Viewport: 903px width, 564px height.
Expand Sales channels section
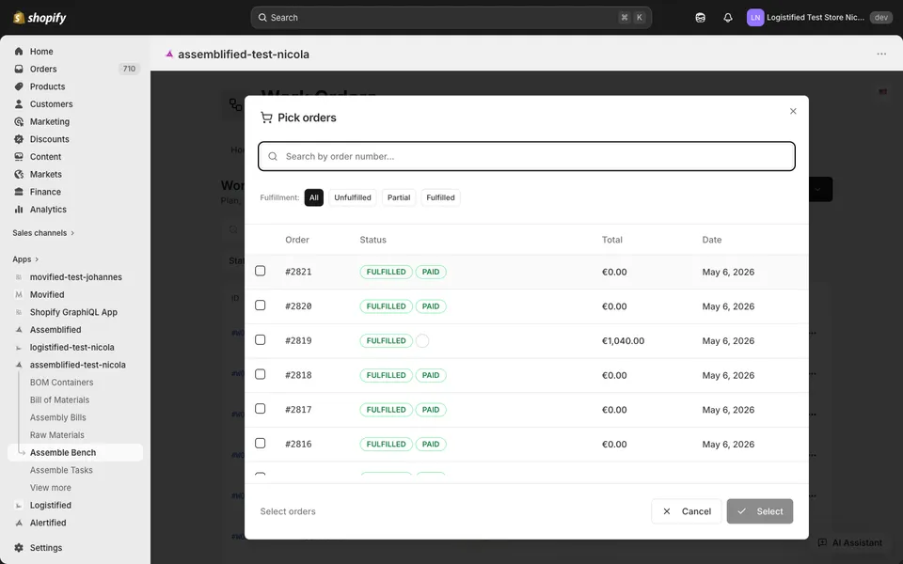point(44,233)
